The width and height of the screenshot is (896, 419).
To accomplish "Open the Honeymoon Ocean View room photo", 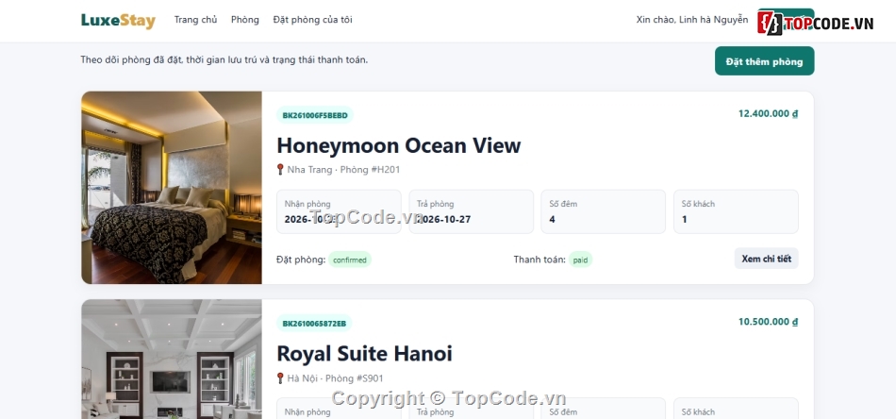I will (x=172, y=188).
